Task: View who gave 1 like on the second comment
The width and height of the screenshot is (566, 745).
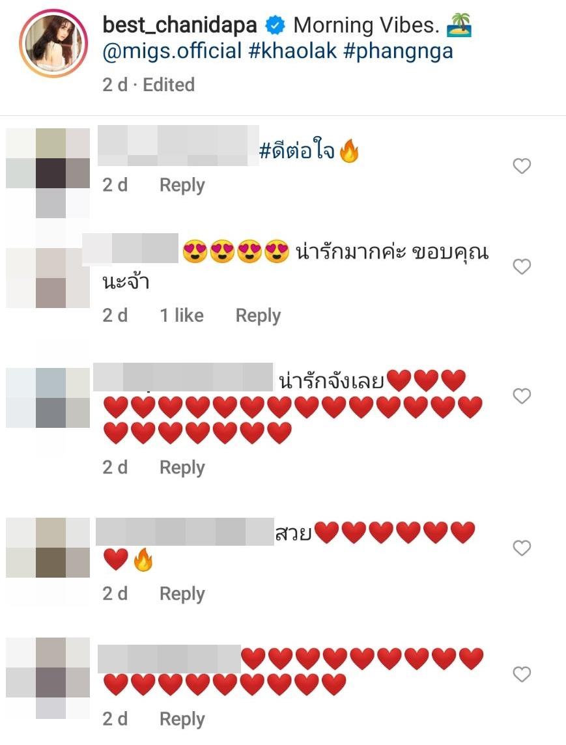Action: point(182,315)
